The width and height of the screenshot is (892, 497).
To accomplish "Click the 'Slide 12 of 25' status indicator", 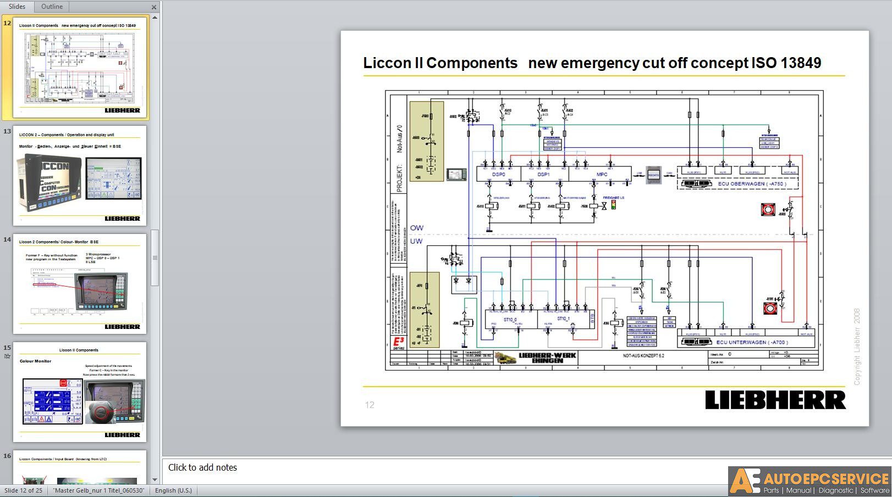I will tap(23, 490).
